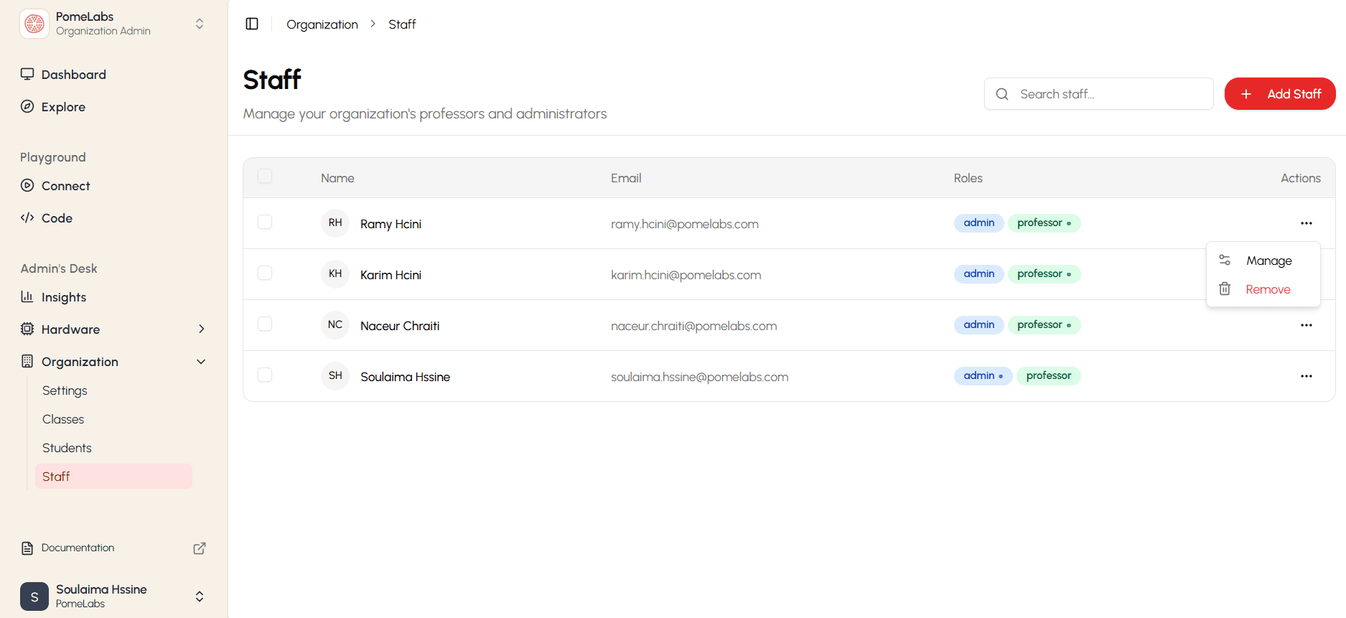Click the Hardware chip icon
The image size is (1346, 618).
(x=27, y=329)
